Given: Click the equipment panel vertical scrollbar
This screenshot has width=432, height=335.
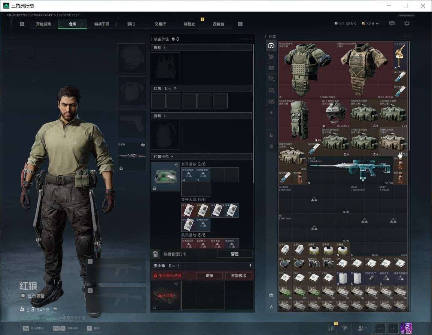Looking at the screenshot, I should [x=253, y=113].
